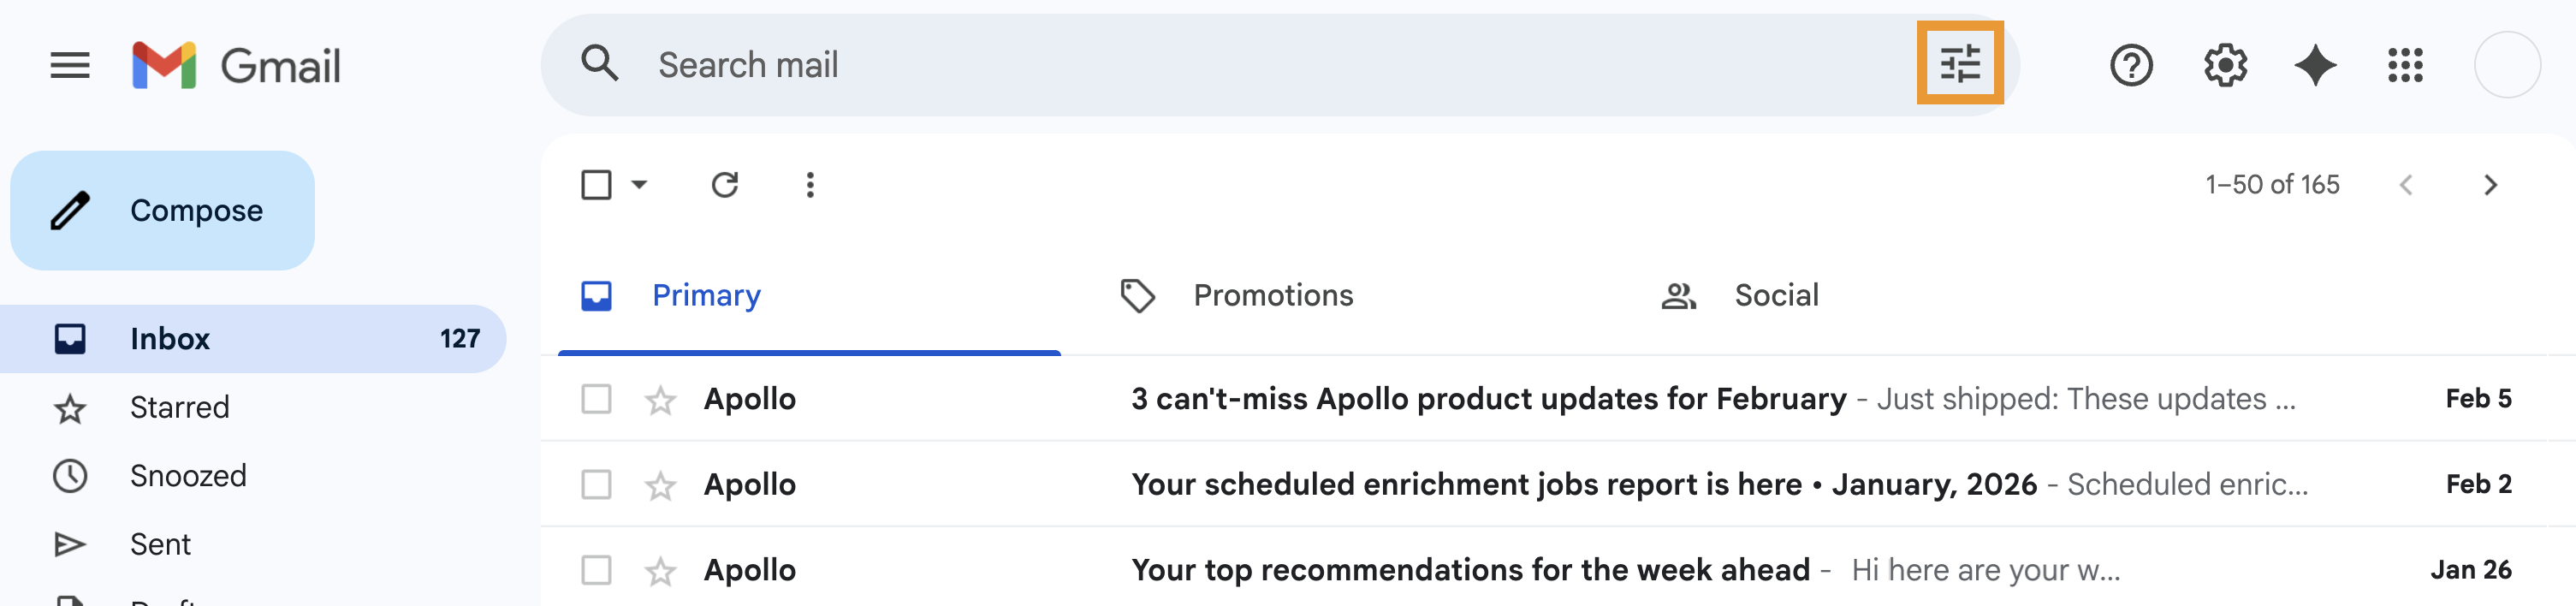This screenshot has height=606, width=2576.
Task: Switch to the Social tab
Action: point(1775,296)
